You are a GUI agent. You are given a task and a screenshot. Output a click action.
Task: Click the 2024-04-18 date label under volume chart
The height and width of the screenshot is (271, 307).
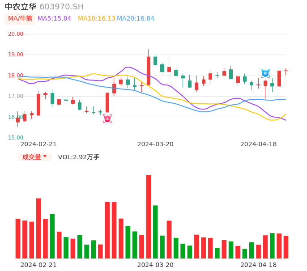(x=259, y=265)
